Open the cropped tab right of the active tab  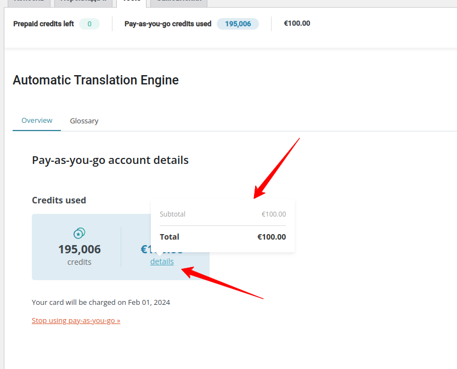pyautogui.click(x=179, y=2)
